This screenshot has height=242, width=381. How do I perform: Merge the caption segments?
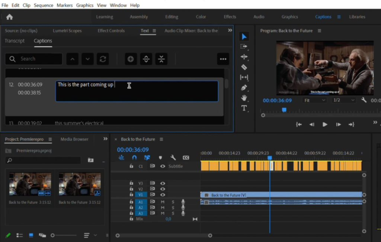[x=161, y=59]
